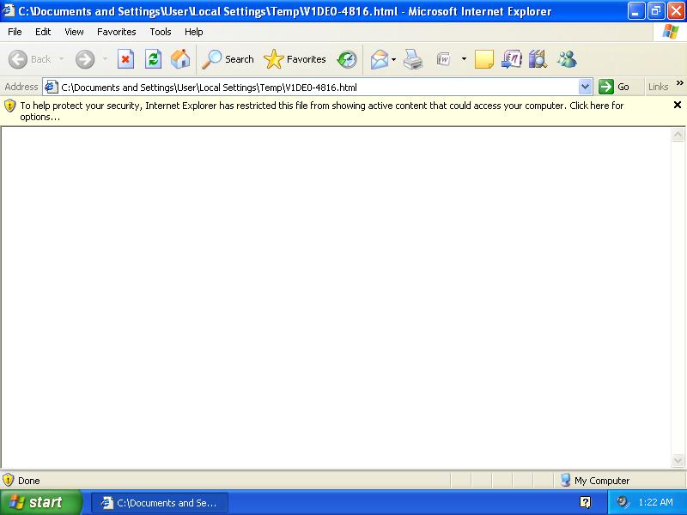Open the Research books icon
Screen dimensions: 687x515
point(538,59)
